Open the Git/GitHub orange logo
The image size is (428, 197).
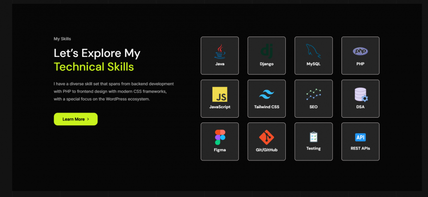(266, 137)
